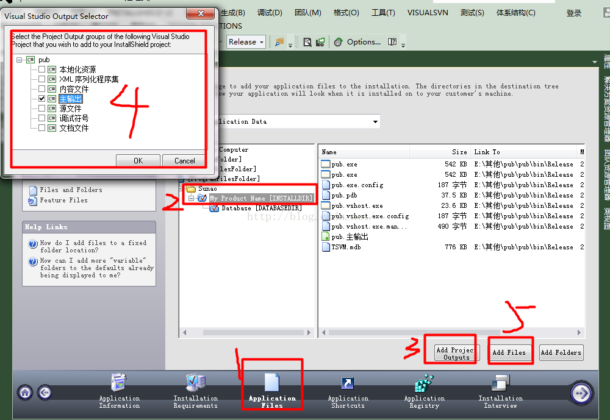Viewport: 610px width, 420px height.
Task: Click the Feature Files icon
Action: 33,201
